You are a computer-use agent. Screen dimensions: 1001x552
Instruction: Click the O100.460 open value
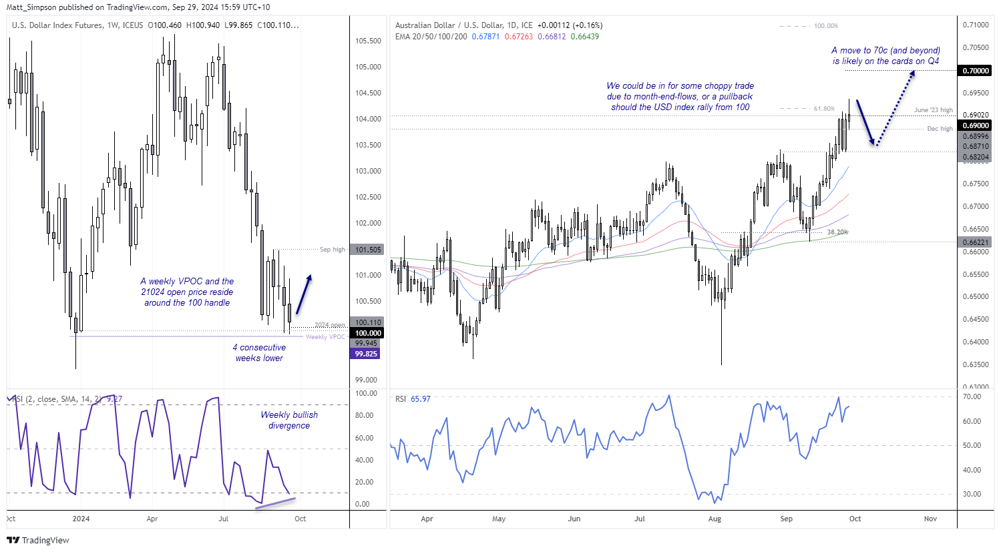(x=164, y=25)
